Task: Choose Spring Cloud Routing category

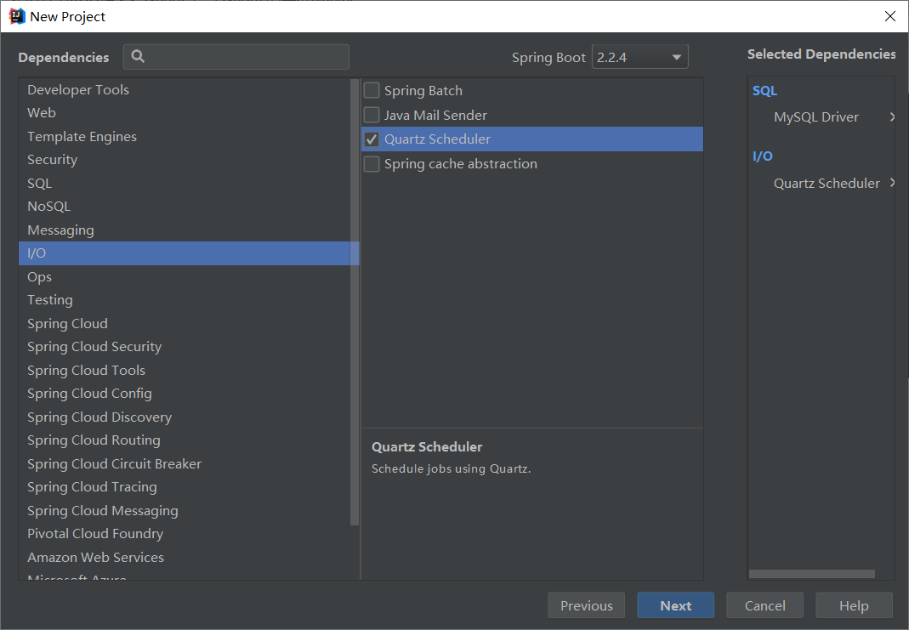Action: coord(185,440)
